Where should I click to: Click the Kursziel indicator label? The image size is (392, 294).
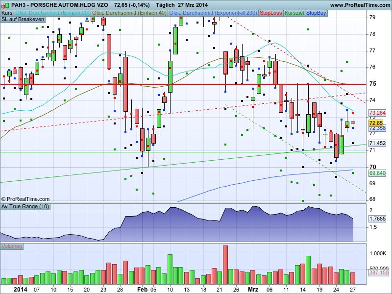(x=294, y=13)
